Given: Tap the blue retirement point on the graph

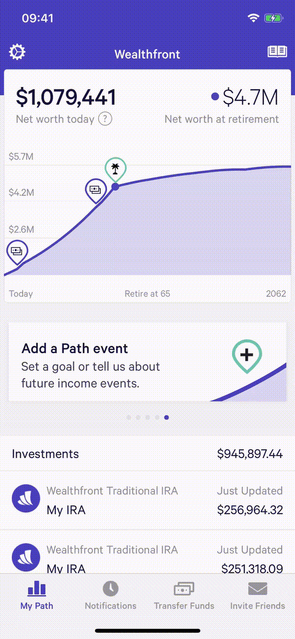Looking at the screenshot, I should point(115,186).
